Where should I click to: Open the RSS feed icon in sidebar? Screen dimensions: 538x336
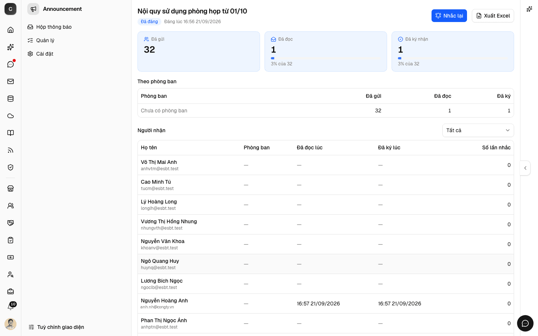[x=10, y=150]
